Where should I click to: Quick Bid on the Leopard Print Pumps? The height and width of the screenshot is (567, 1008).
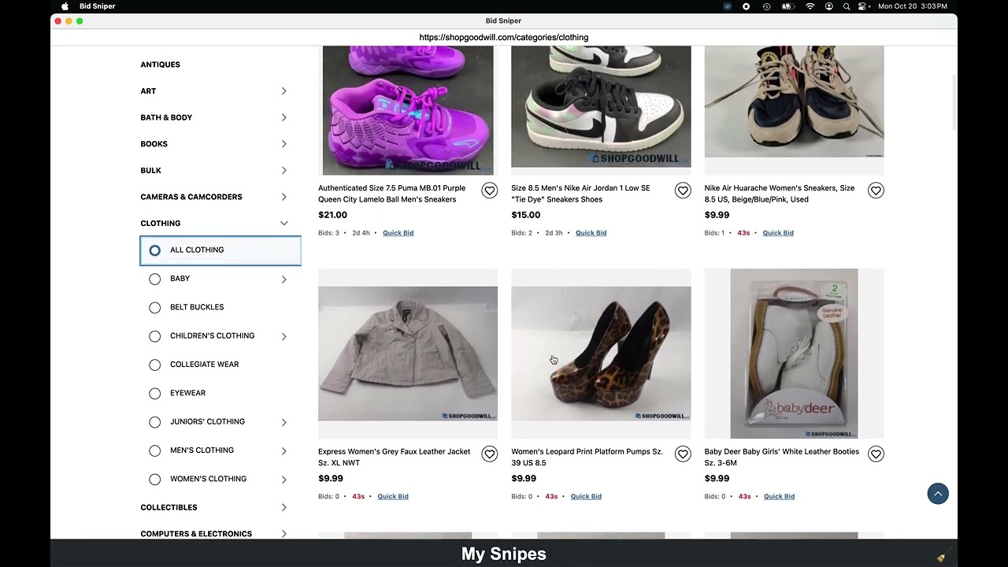coord(586,497)
